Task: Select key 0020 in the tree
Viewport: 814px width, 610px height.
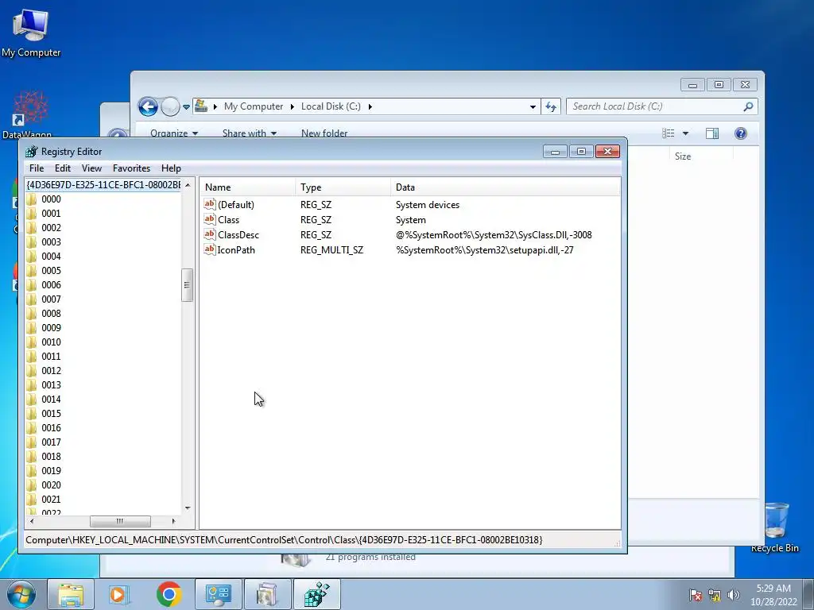Action: 51,485
